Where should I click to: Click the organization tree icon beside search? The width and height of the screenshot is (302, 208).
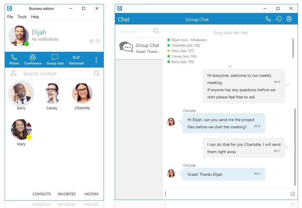[x=14, y=73]
